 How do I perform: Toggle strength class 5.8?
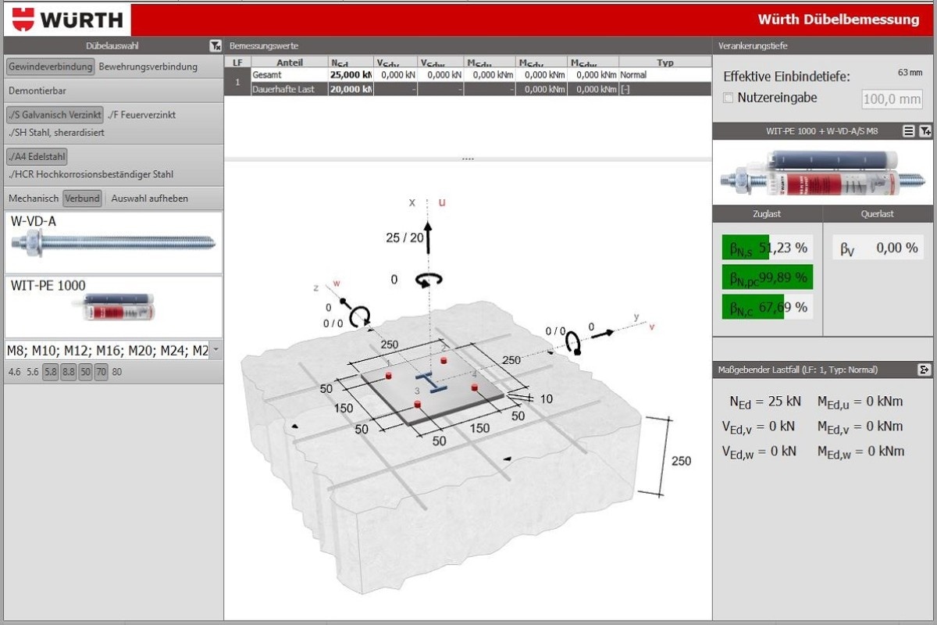pos(51,372)
